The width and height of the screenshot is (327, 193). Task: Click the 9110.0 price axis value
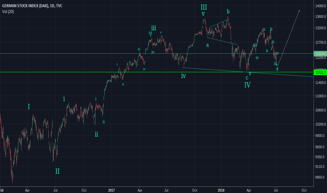[321, 166]
